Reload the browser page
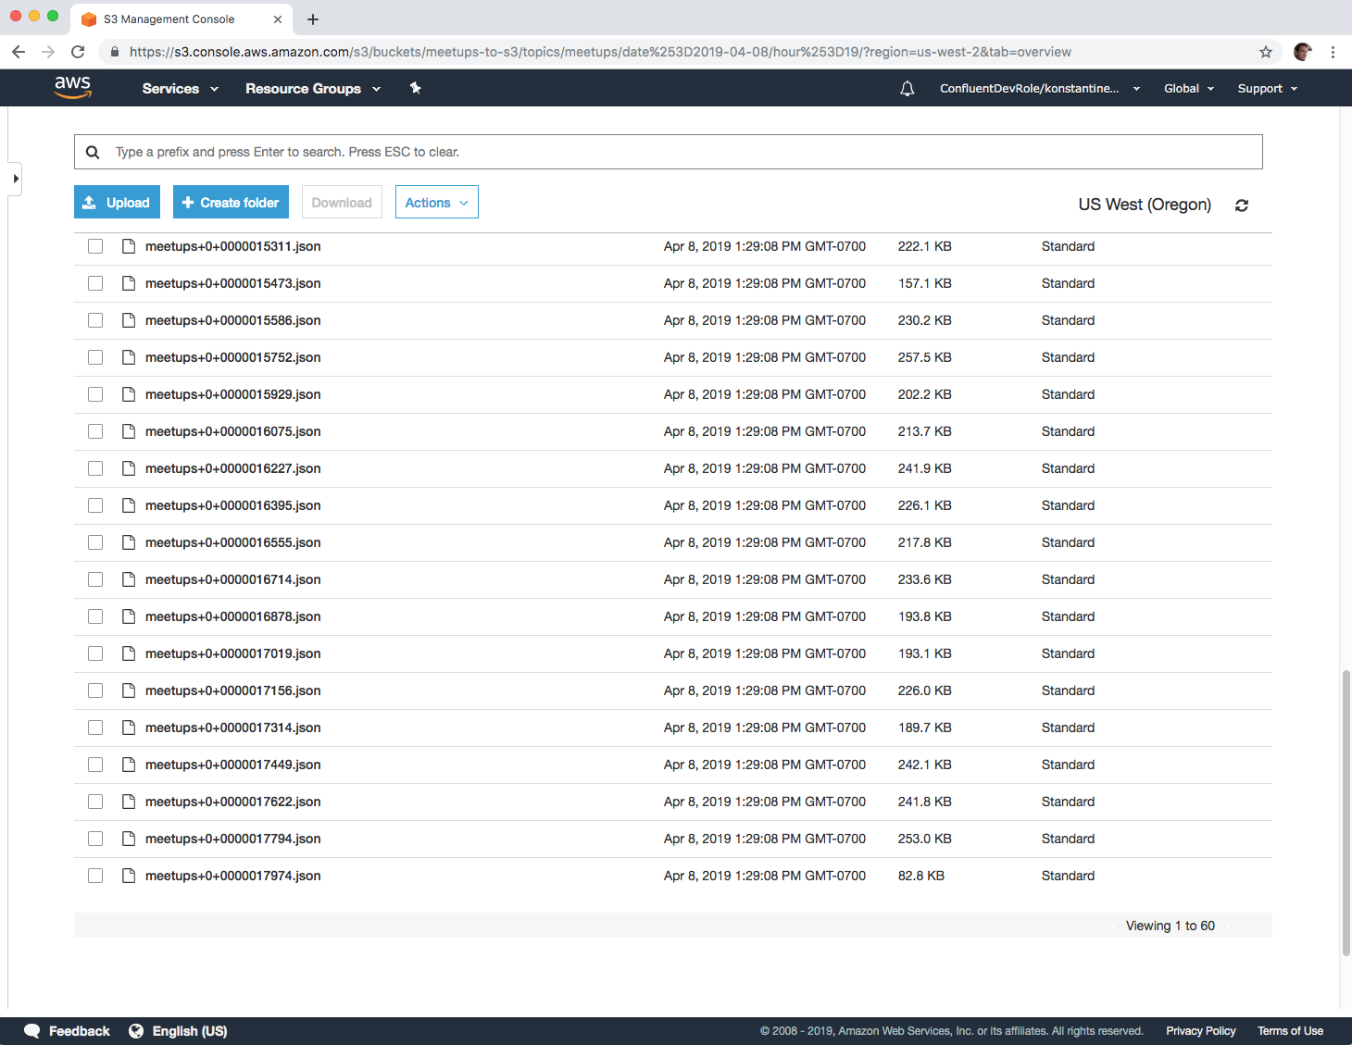Image resolution: width=1352 pixels, height=1045 pixels. tap(78, 52)
